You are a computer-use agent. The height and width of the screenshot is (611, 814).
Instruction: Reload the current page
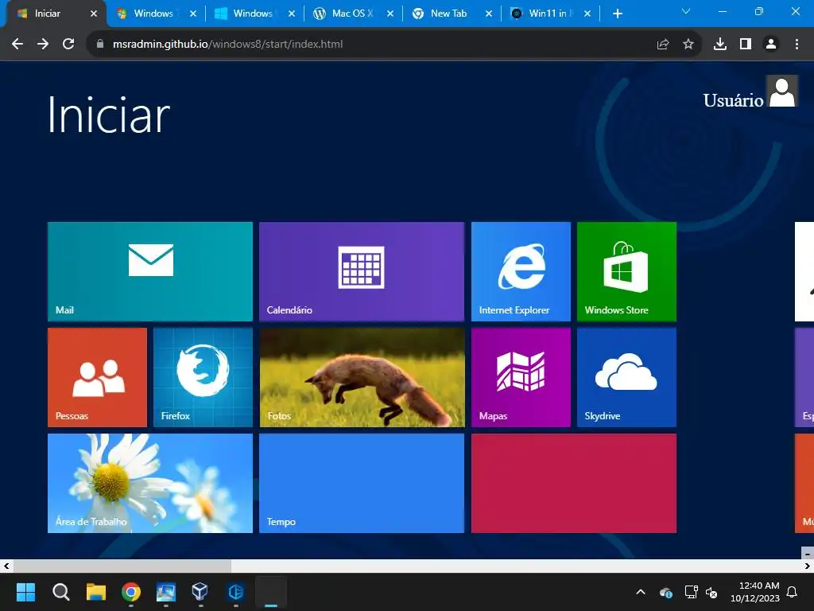point(68,45)
